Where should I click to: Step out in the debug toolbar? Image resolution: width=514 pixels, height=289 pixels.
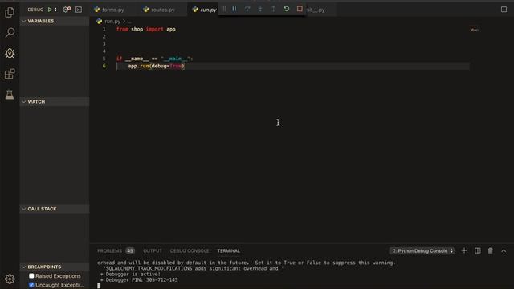tap(273, 9)
